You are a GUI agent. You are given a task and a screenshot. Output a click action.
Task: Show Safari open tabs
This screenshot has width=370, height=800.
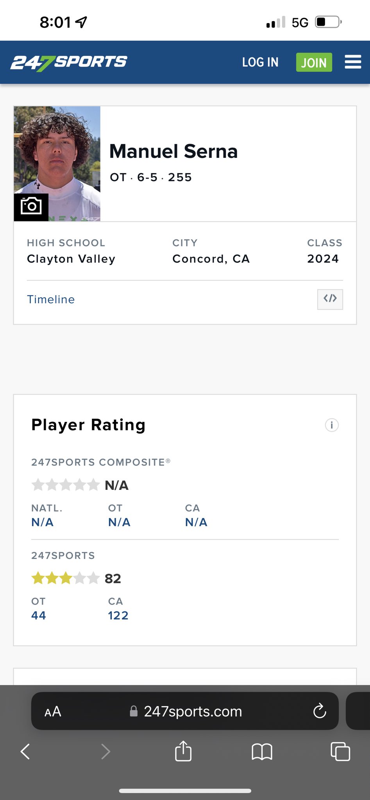pyautogui.click(x=340, y=751)
